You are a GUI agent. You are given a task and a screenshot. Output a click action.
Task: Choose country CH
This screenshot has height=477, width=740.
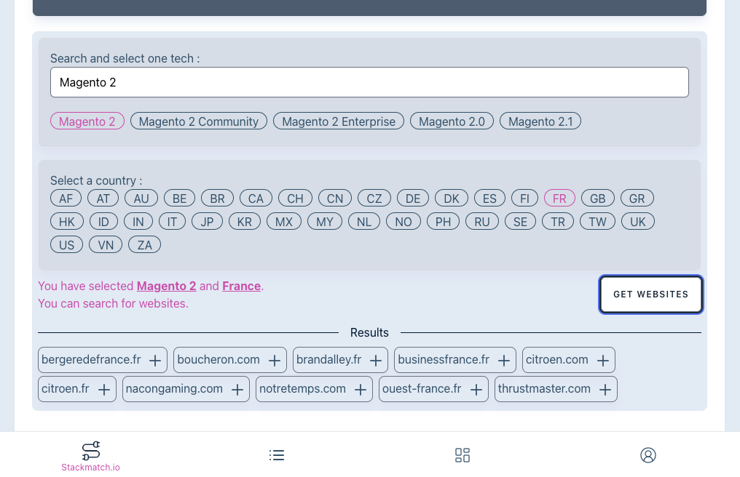pos(296,198)
